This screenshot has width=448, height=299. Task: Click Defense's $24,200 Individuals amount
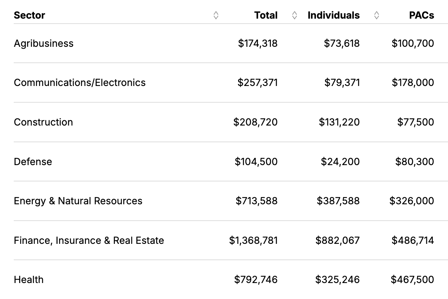coord(340,162)
